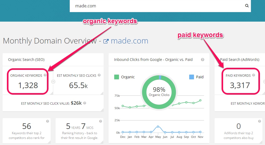Toggle the green Organic legend swatch
Image resolution: width=265 pixels, height=145 pixels.
click(x=117, y=77)
